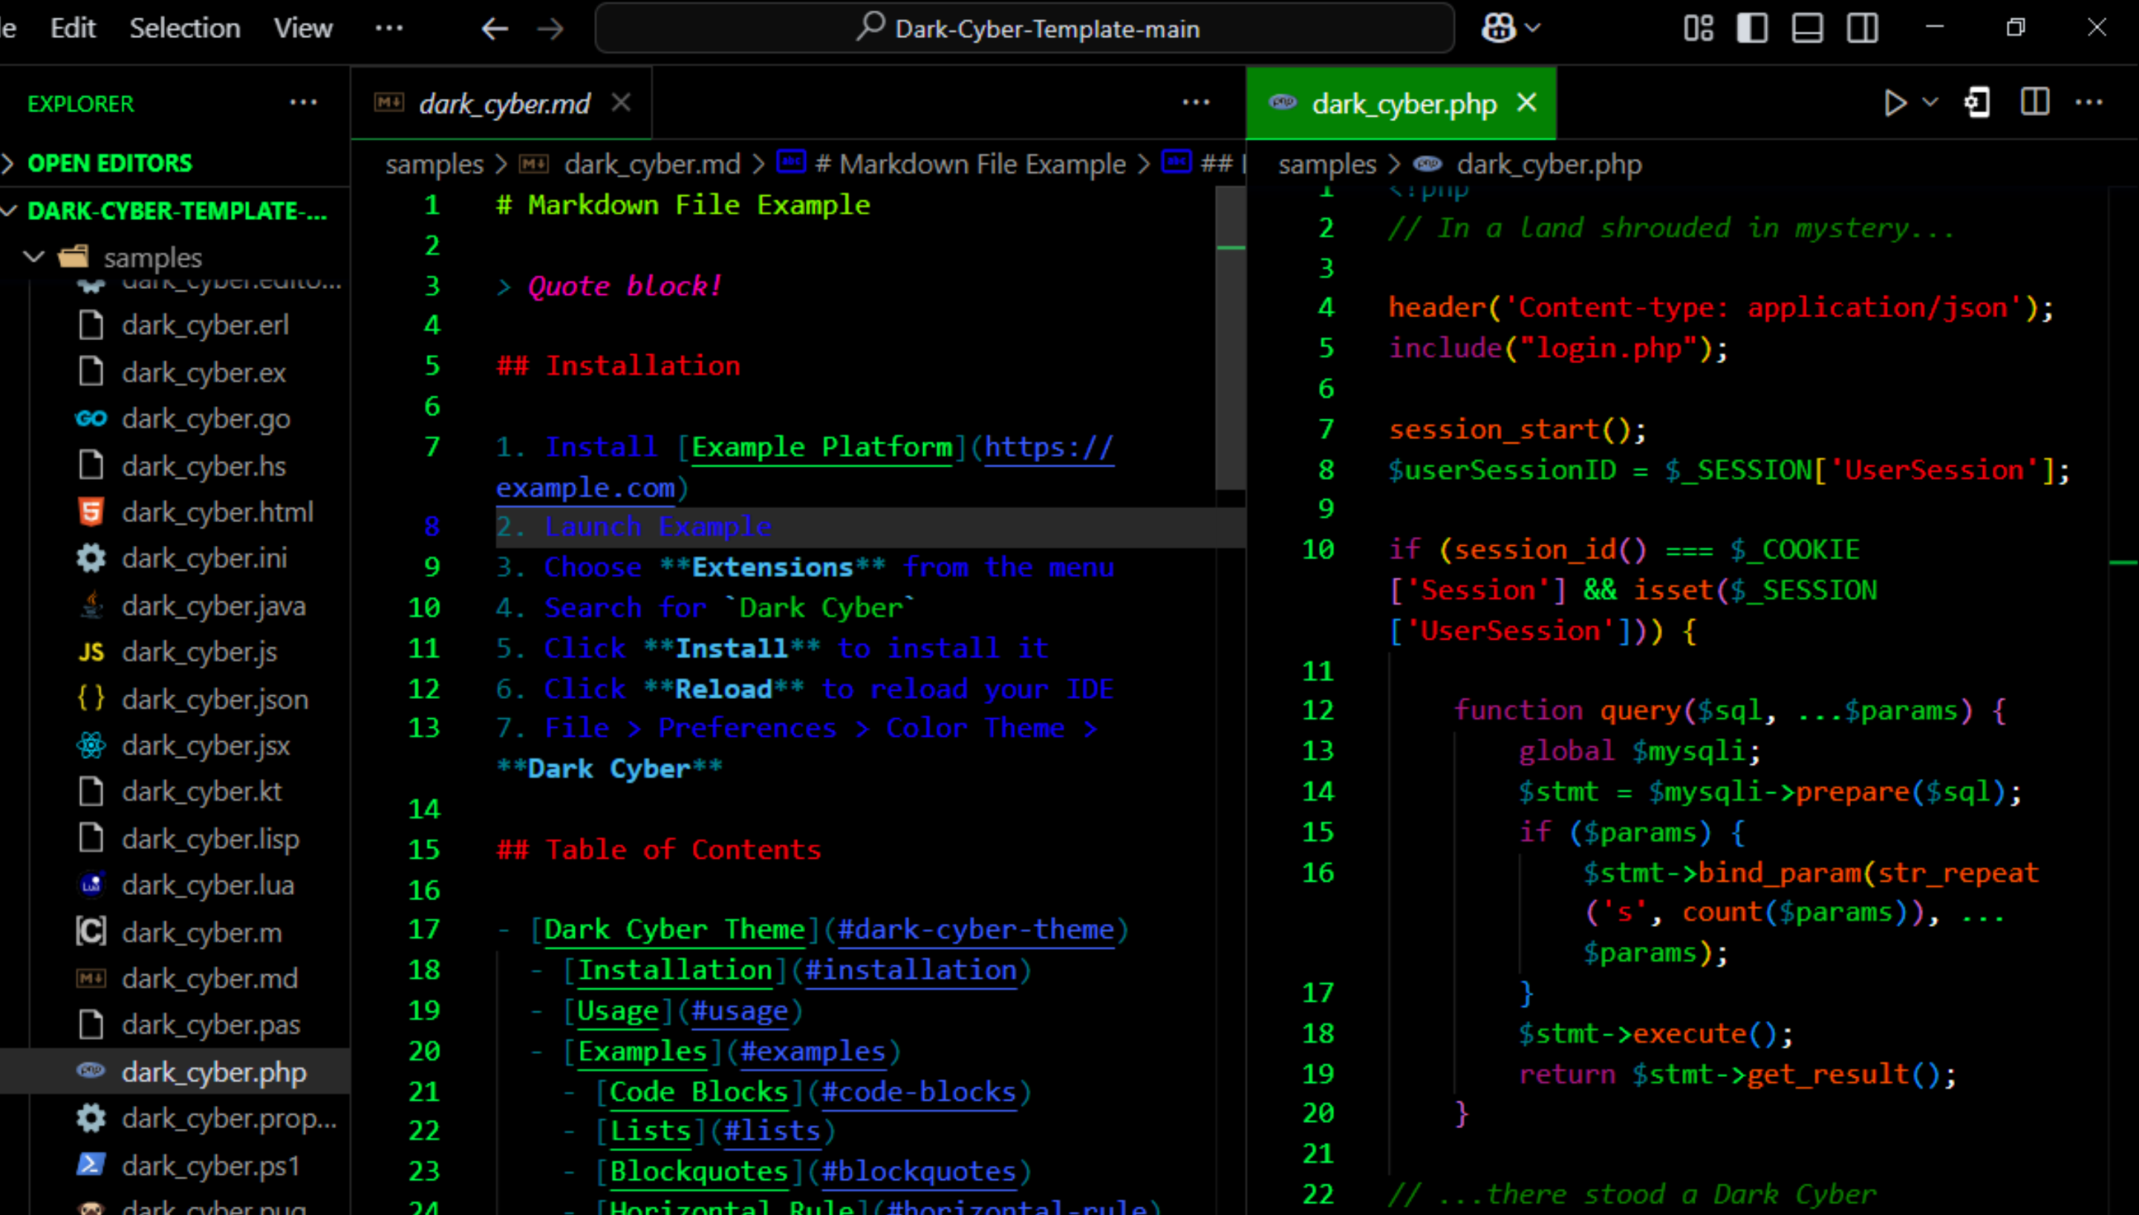Click gear icon next to dark_cyber.prop file
The image size is (2139, 1215).
(x=91, y=1118)
